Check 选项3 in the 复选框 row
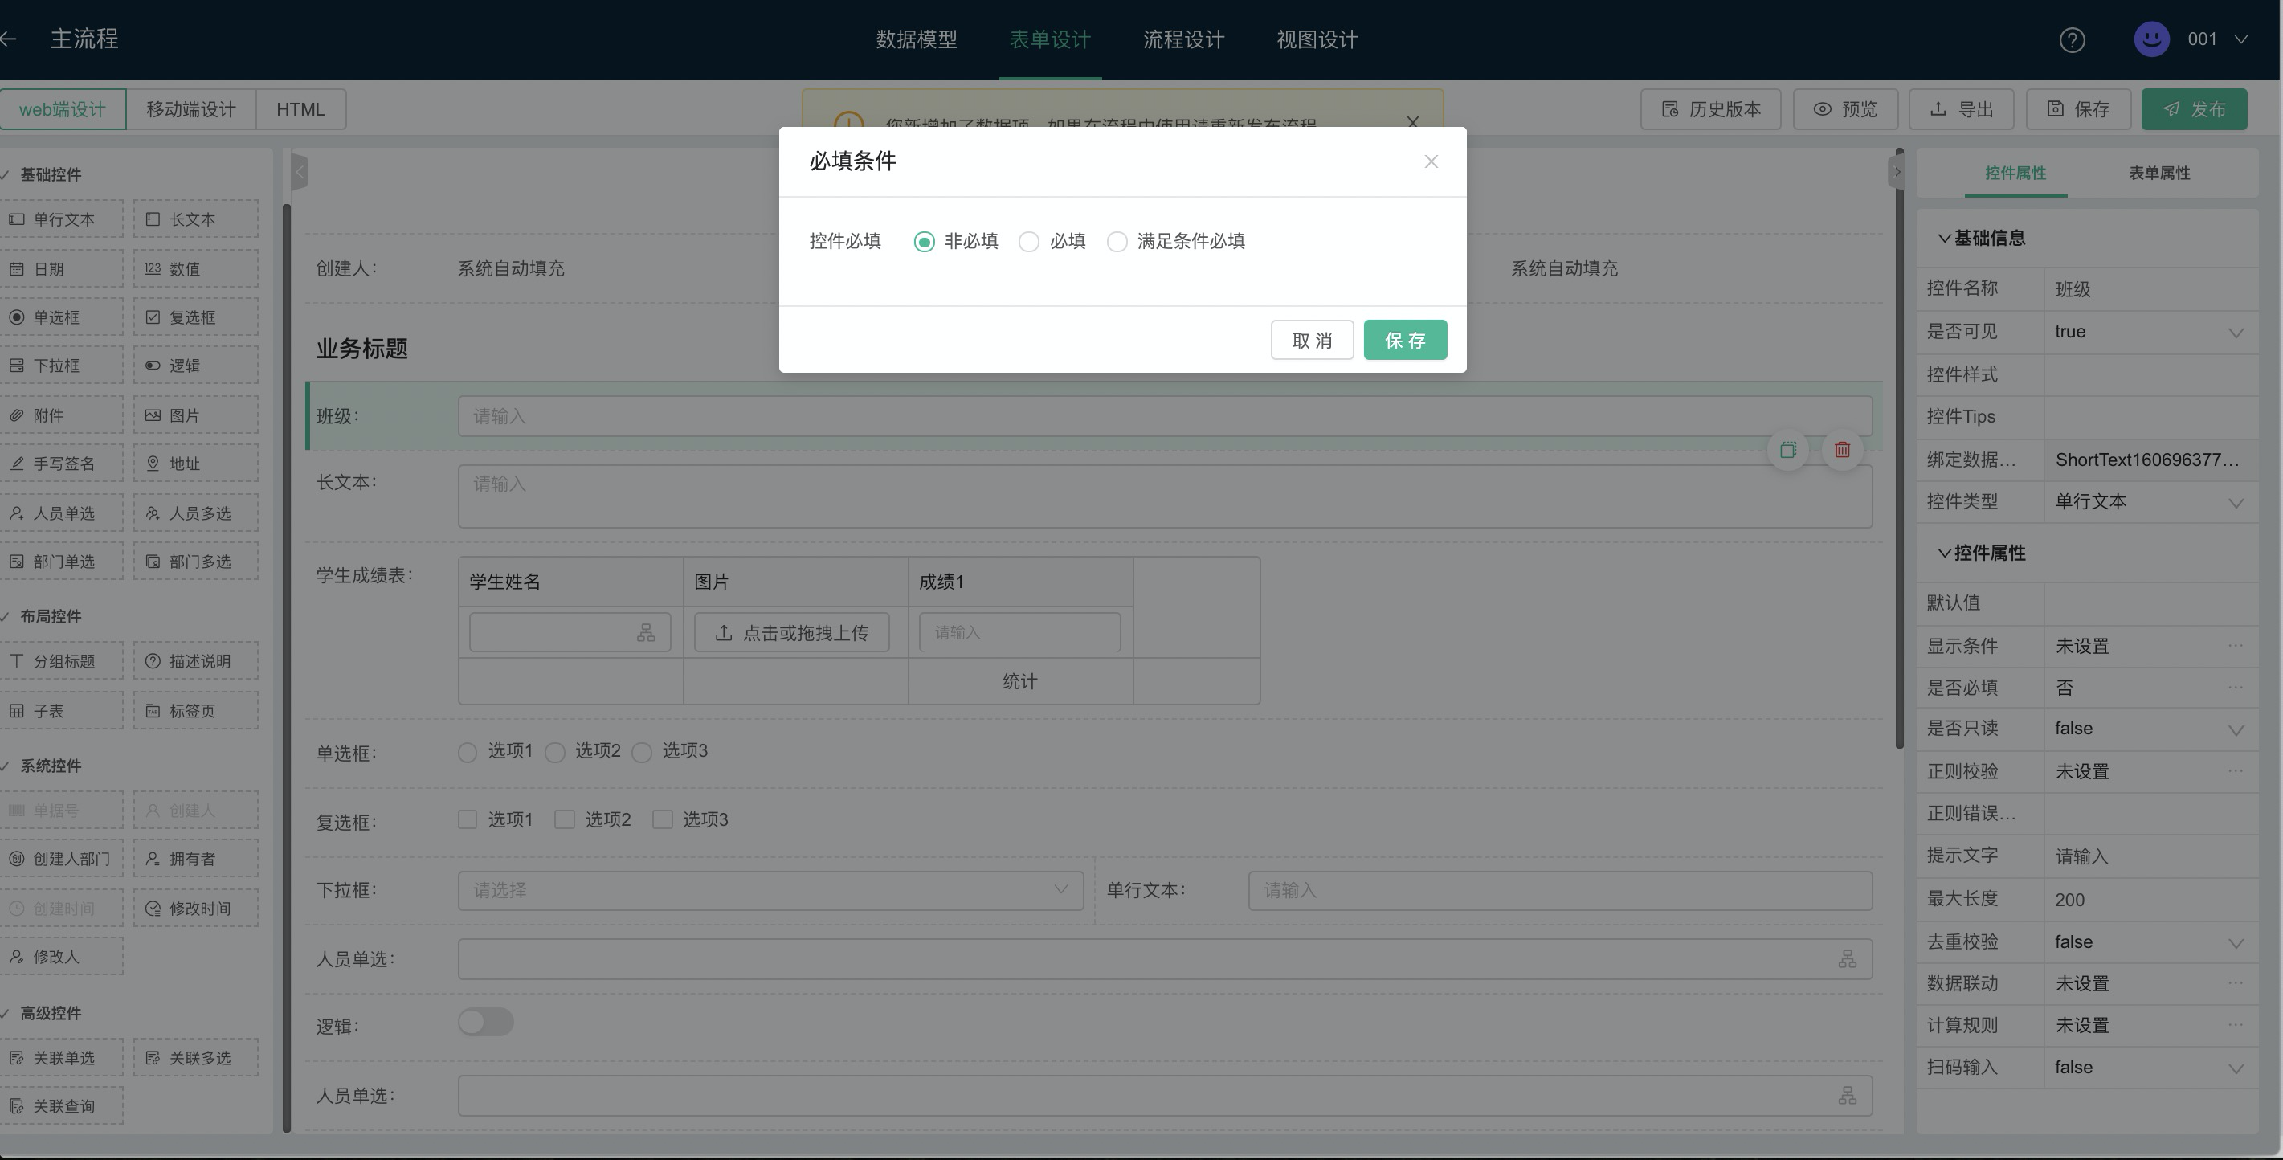 (662, 819)
